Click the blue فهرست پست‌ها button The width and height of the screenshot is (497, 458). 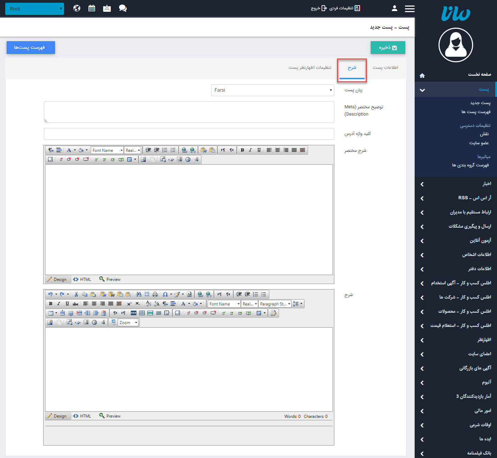pos(30,47)
